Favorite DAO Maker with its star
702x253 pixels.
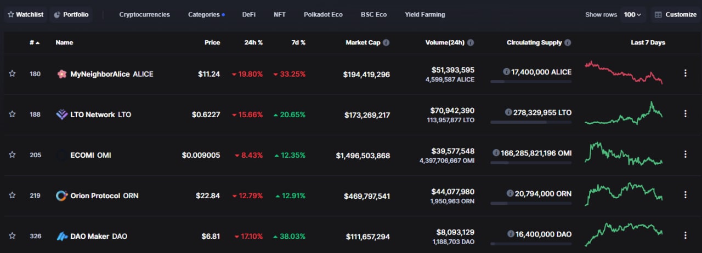click(12, 235)
